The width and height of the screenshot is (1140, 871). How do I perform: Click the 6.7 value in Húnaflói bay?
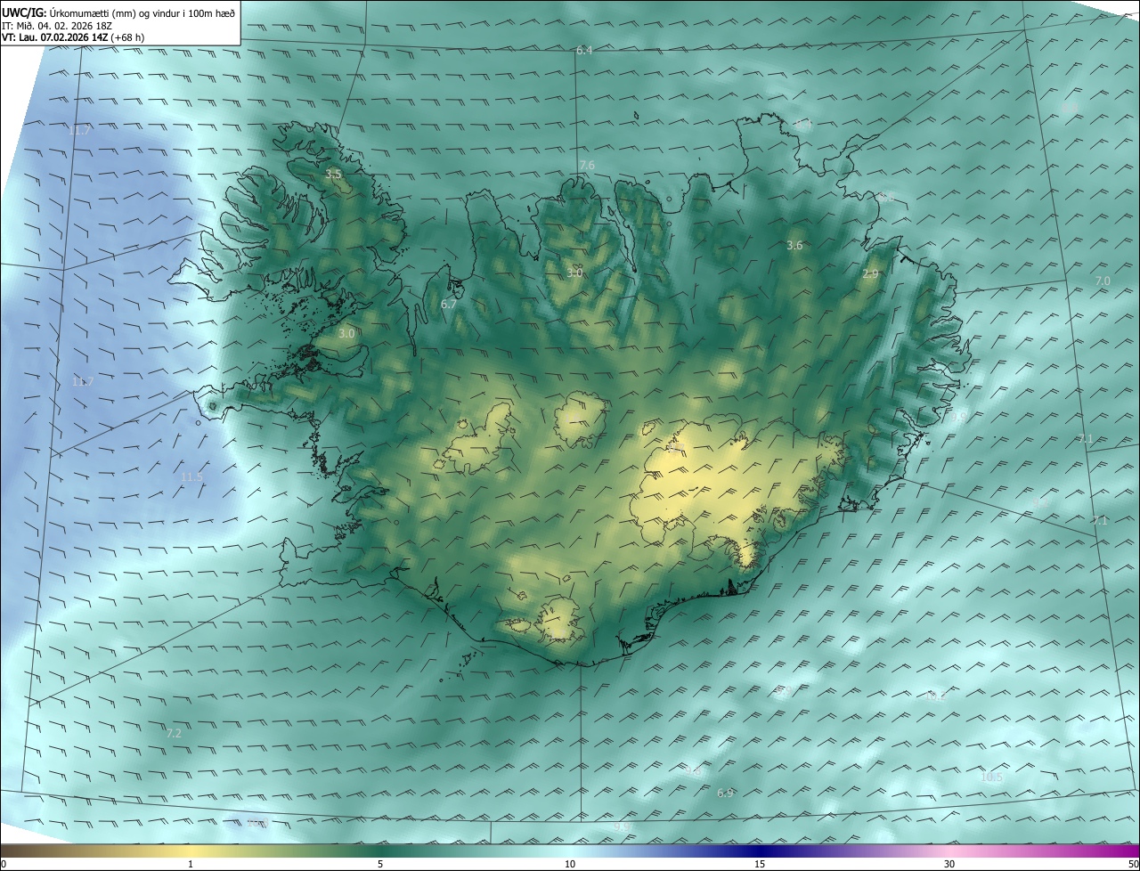click(449, 305)
